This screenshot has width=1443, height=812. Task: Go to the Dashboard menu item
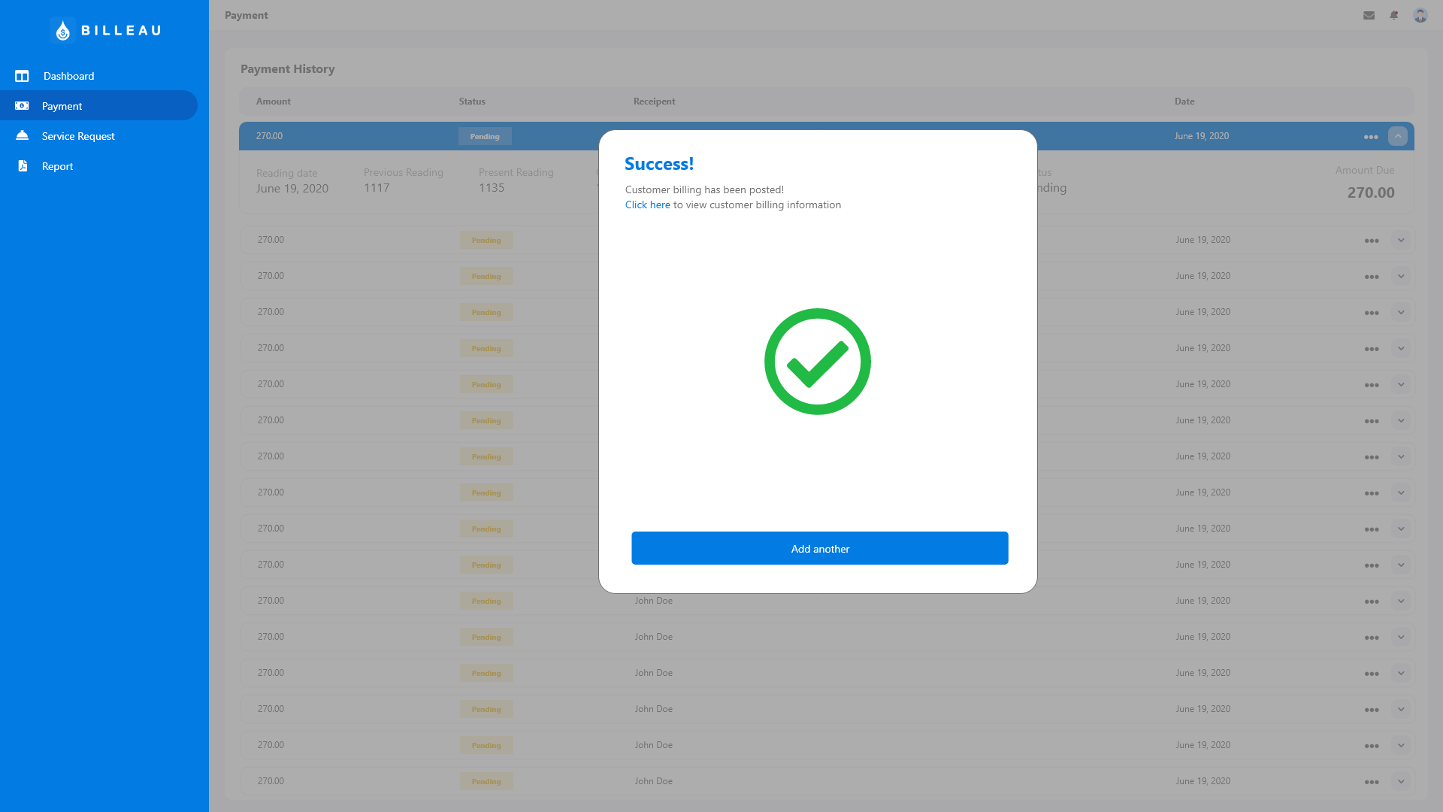pyautogui.click(x=68, y=76)
